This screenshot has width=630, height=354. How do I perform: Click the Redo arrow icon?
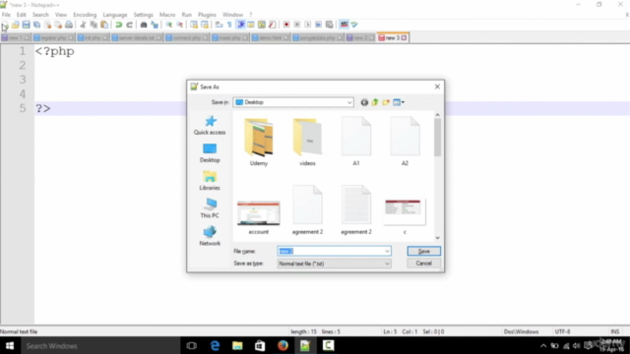point(129,25)
